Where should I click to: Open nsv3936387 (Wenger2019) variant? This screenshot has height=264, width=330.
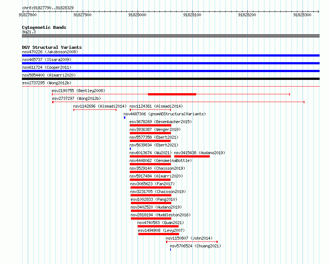coord(155,129)
